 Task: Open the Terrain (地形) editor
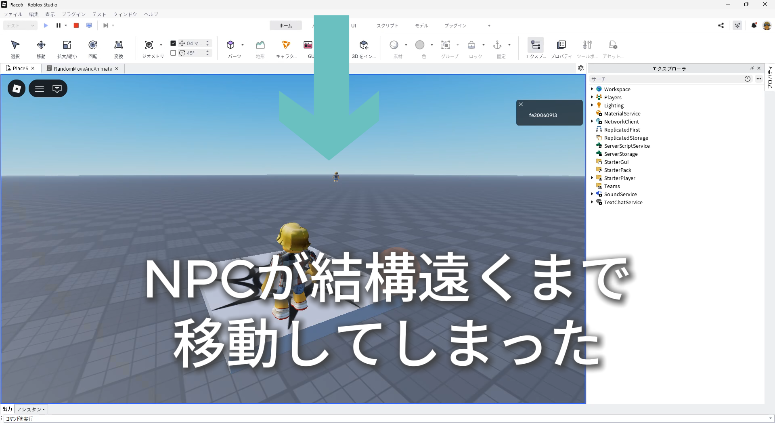[260, 45]
